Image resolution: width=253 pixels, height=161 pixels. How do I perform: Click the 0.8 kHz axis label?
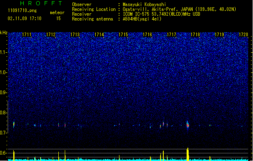click(4, 113)
